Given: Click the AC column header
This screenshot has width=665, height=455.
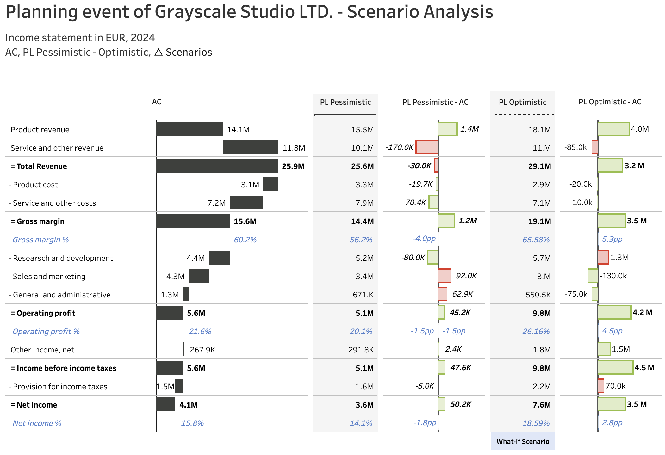Looking at the screenshot, I should click(x=157, y=102).
